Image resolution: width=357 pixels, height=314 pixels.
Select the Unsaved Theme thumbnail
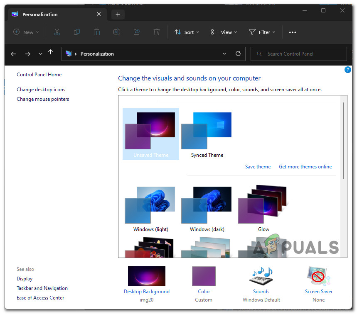pos(151,134)
